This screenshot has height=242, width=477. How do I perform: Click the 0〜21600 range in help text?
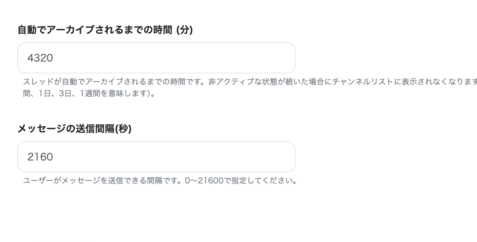click(x=204, y=180)
